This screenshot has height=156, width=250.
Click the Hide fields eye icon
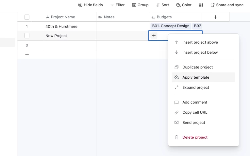tap(80, 5)
